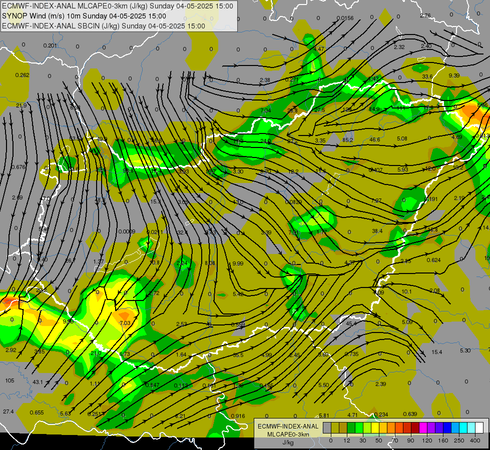Click the map value 0.735
490x450 pixels.
(351, 354)
